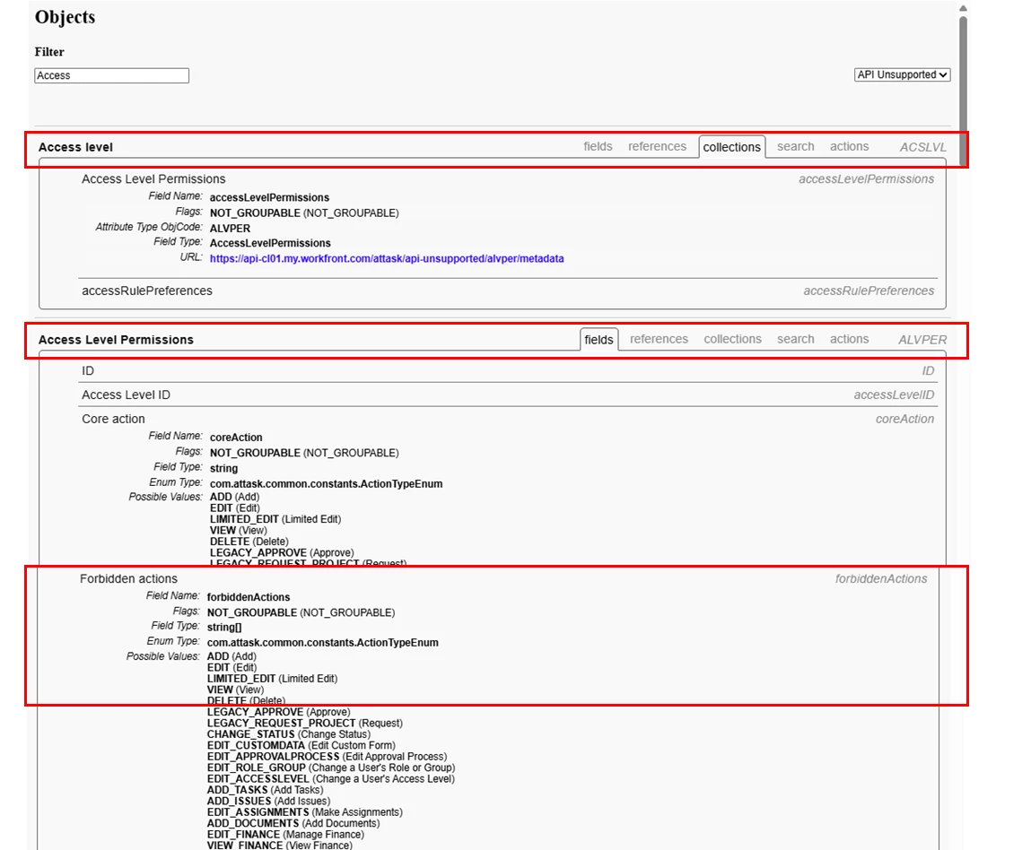Viewport: 1031px width, 850px height.
Task: Click the Access Level Permissions object heading
Action: [116, 340]
